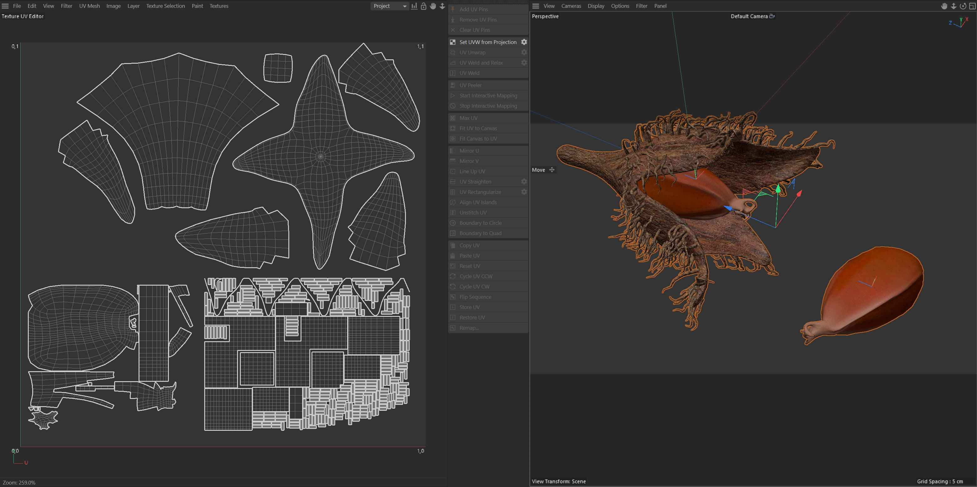
Task: Open the Set UVW from Projection settings gear
Action: [524, 42]
